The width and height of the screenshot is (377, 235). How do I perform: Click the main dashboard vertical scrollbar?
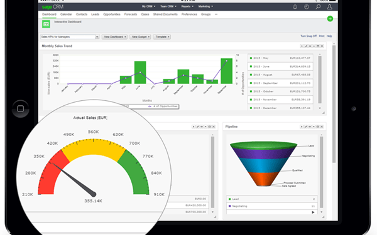pos(334,103)
